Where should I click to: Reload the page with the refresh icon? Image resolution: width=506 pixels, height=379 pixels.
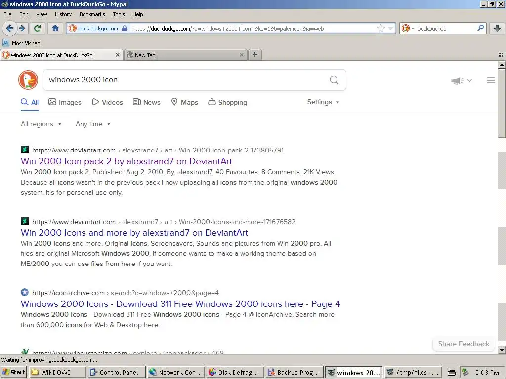coord(38,28)
